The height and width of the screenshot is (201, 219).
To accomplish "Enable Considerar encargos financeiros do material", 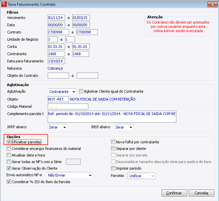I will coord(9,149).
